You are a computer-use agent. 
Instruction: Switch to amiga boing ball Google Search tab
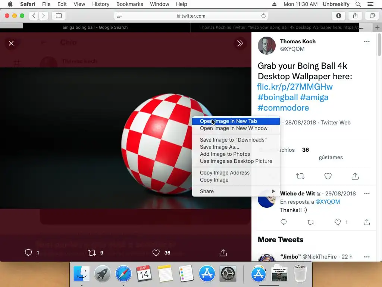tap(95, 27)
